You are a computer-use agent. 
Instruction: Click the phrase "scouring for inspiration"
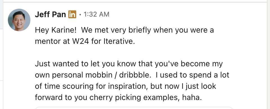[105, 87]
